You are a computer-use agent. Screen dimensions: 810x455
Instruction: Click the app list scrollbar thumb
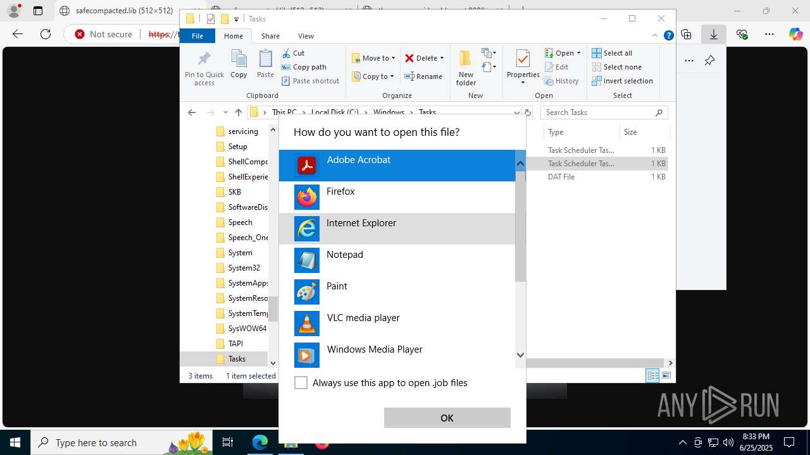[x=520, y=225]
